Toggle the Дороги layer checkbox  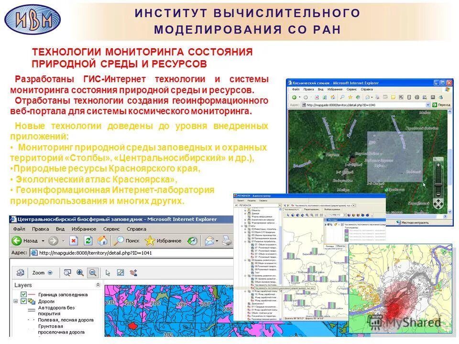pyautogui.click(x=24, y=301)
